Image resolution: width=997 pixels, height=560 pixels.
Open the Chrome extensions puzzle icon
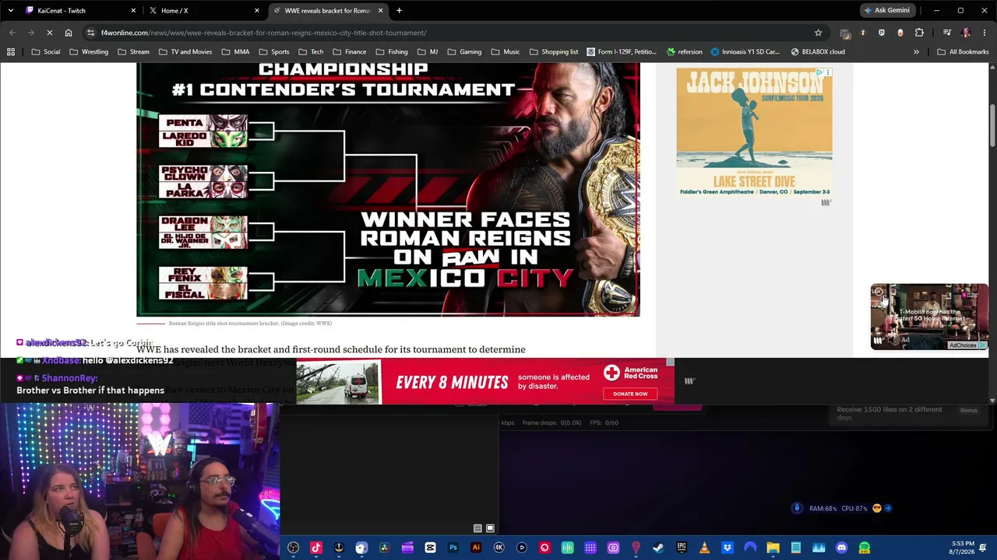(919, 33)
